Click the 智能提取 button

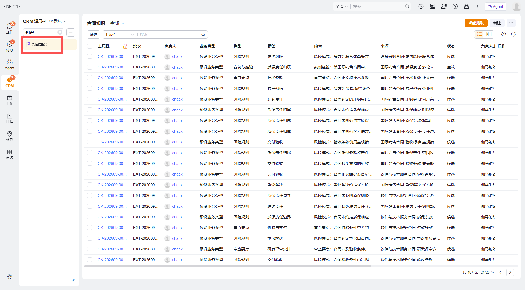point(476,23)
